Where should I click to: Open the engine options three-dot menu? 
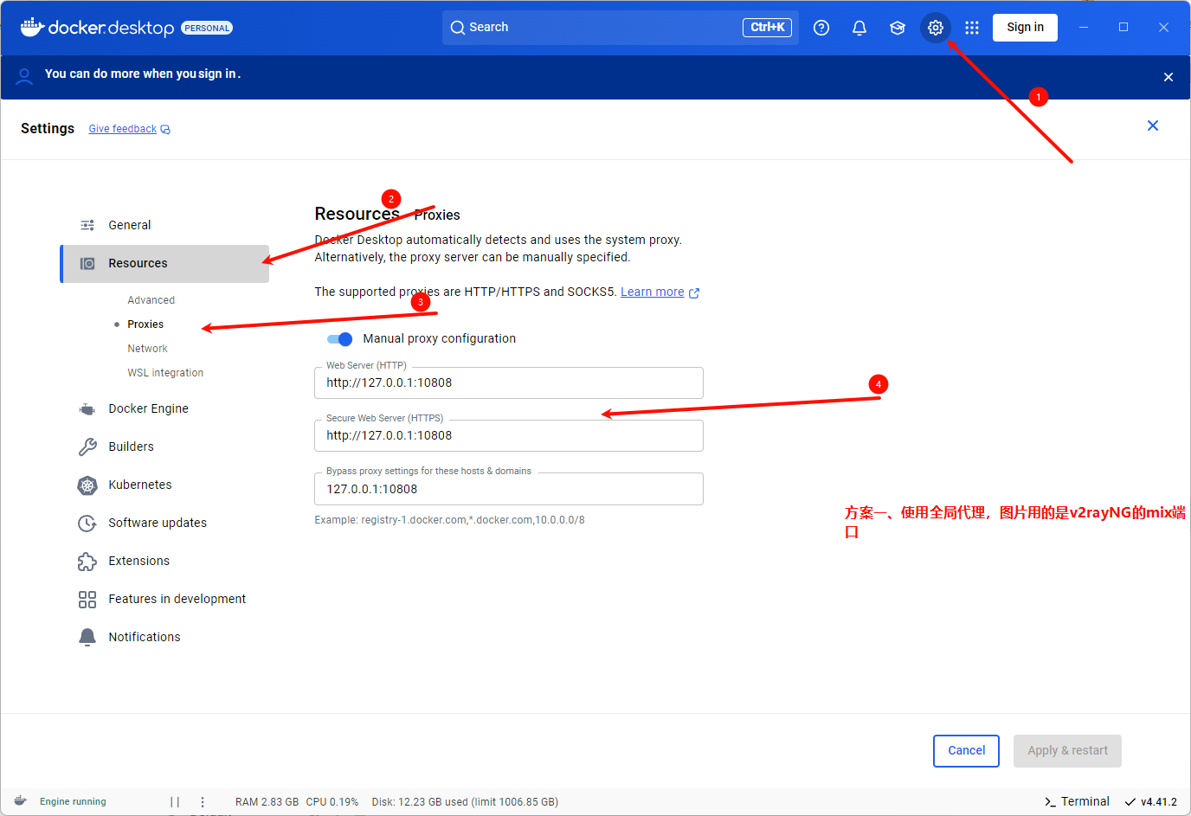(x=203, y=802)
